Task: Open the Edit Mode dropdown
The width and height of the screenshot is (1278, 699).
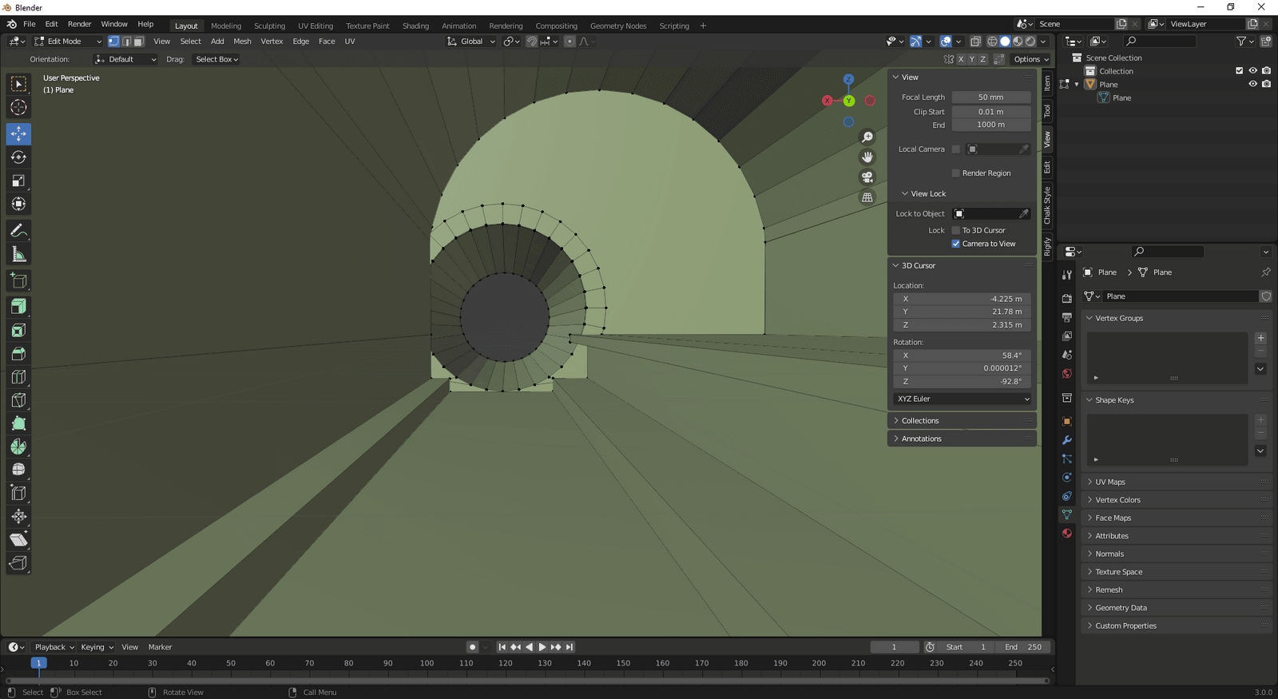Action: (x=68, y=42)
